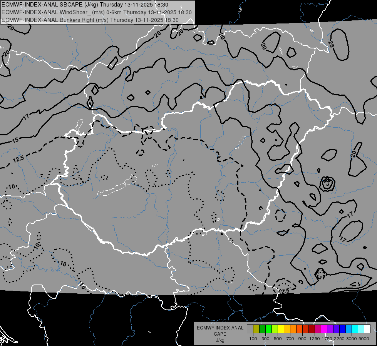Click the yellow swatch in the CAPE legend
The image size is (377, 346).
281,329
